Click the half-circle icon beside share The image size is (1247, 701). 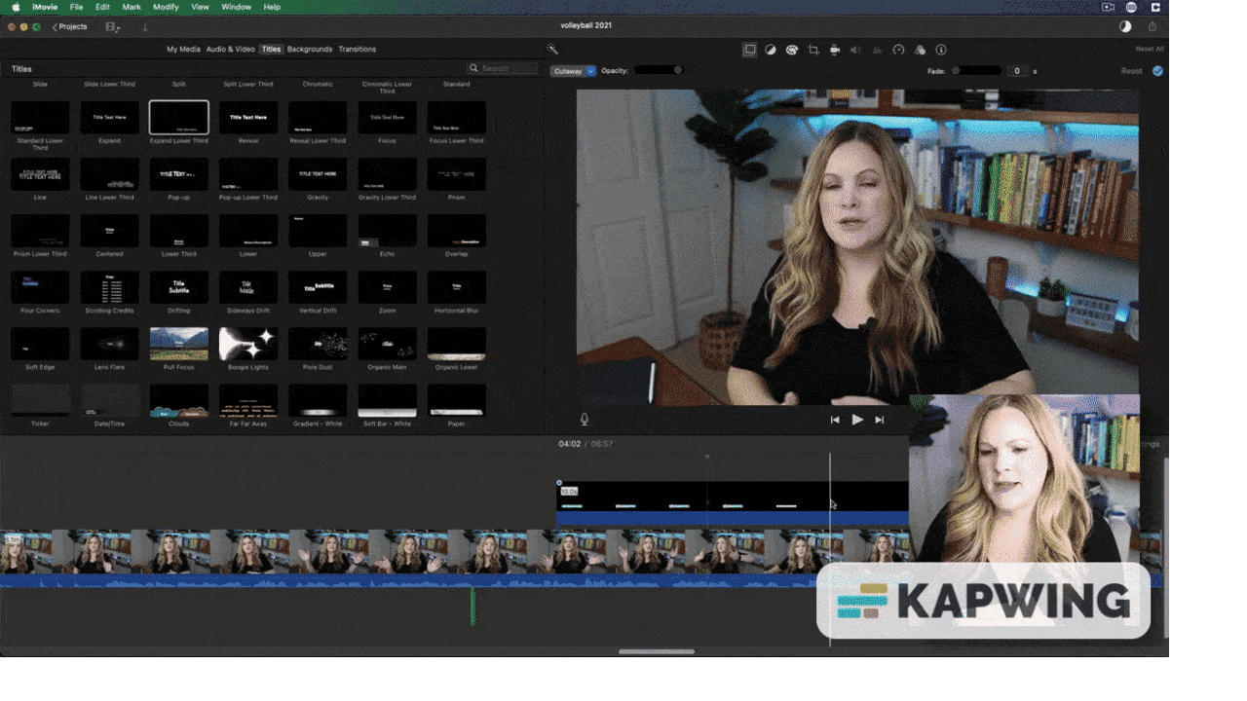pos(1125,27)
